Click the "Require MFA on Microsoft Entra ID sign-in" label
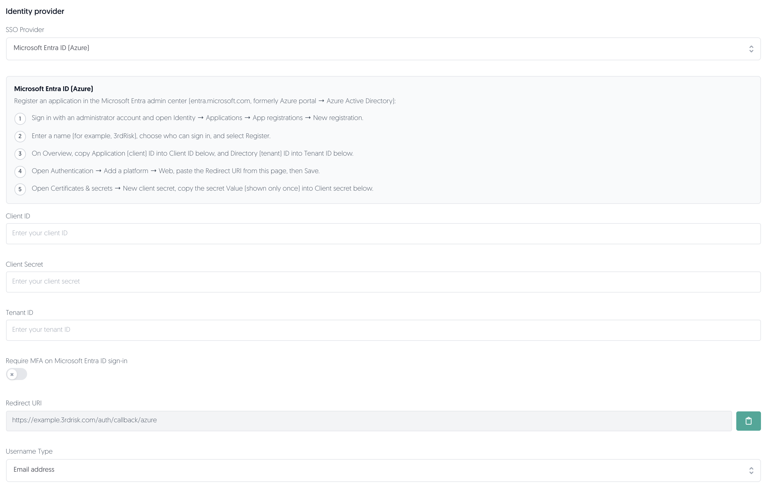This screenshot has height=488, width=767. [66, 361]
